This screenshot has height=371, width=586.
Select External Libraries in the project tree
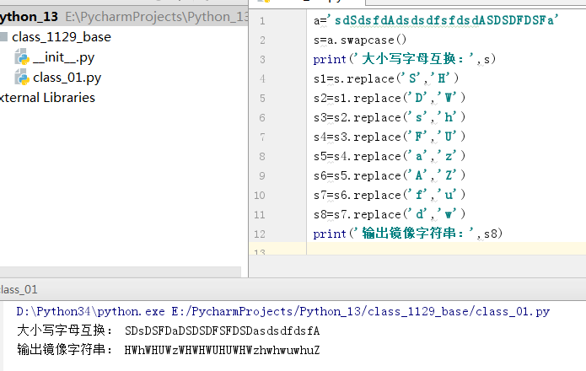point(47,98)
